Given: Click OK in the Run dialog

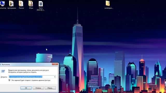Looking at the screenshot, I should (x=26, y=88).
